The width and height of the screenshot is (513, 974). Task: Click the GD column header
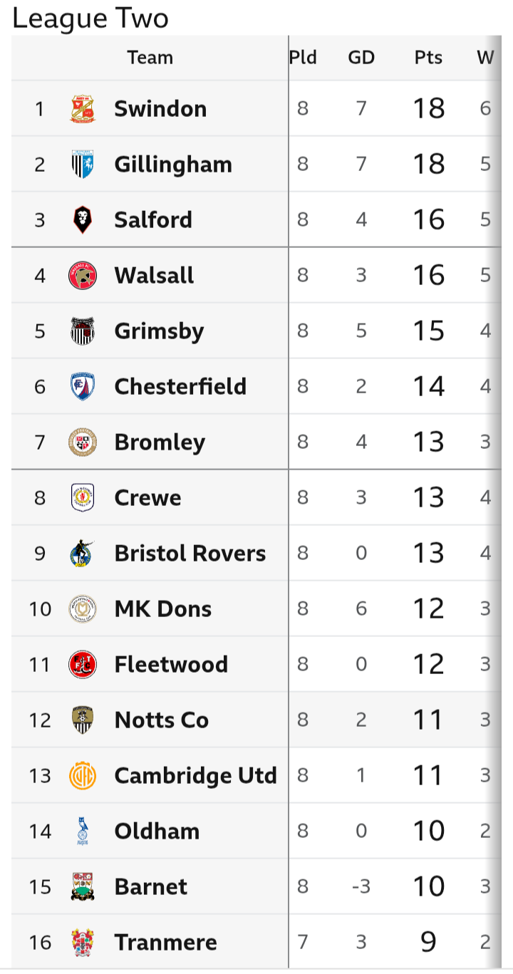pyautogui.click(x=361, y=58)
